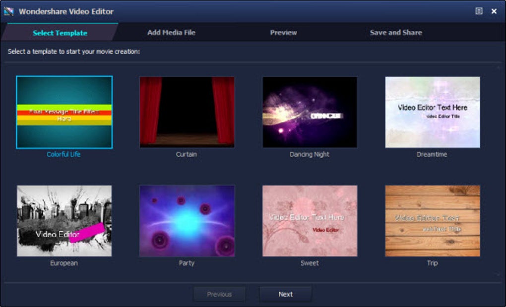Screen dimensions: 506x307
Task: Click the scroll up arrow of template list
Action: coord(498,67)
